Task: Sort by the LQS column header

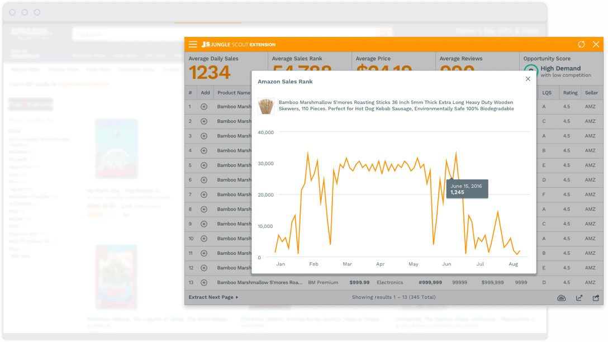Action: [547, 93]
